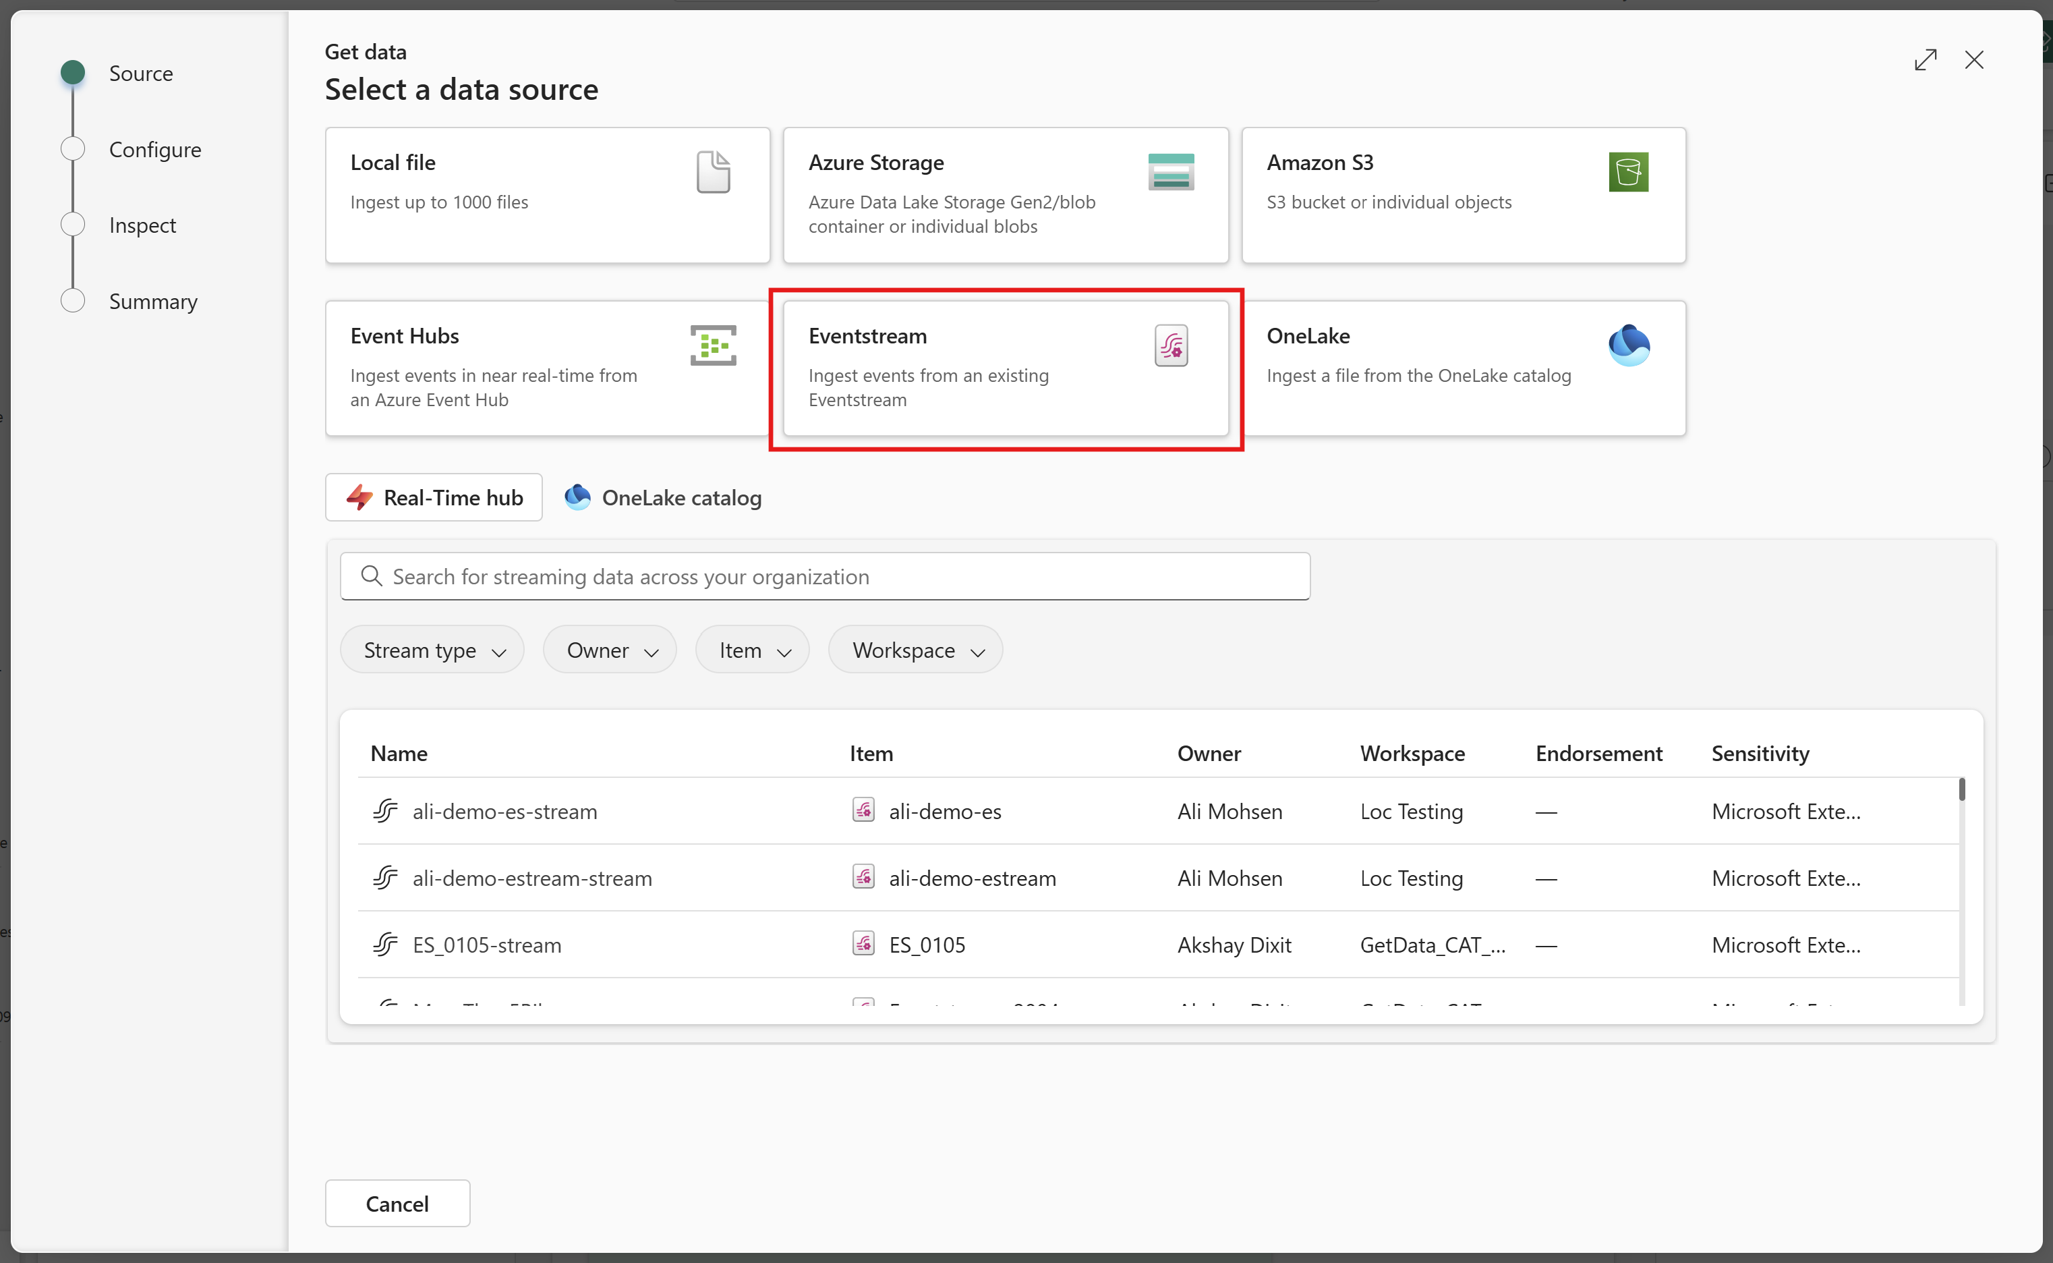2053x1263 pixels.
Task: Sort by the Endorsement column header
Action: (1599, 753)
